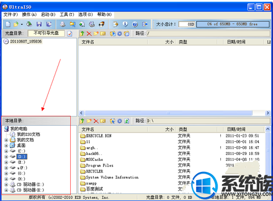Open the 启动(B) menu
Viewport: 273px width, 201px height.
coord(48,14)
